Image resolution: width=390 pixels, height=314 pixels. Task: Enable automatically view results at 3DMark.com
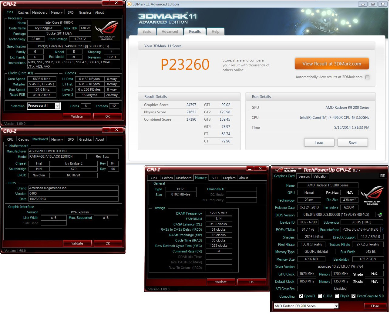tap(368, 77)
